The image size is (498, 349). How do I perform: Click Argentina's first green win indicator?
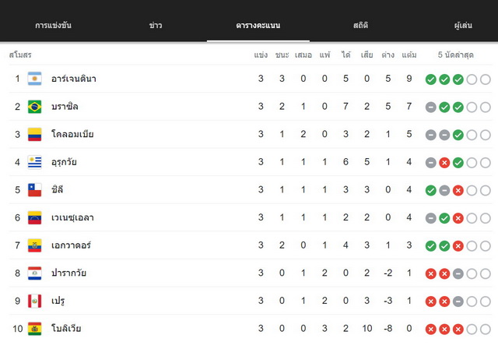[x=430, y=79]
